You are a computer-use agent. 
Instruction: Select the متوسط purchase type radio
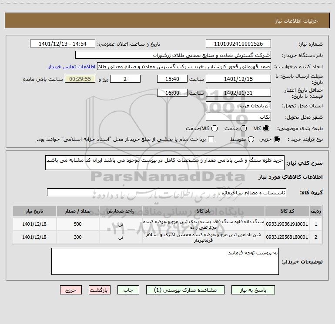pos(251,139)
